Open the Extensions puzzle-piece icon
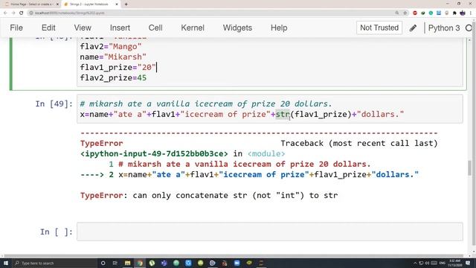The image size is (476, 268). pyautogui.click(x=454, y=13)
